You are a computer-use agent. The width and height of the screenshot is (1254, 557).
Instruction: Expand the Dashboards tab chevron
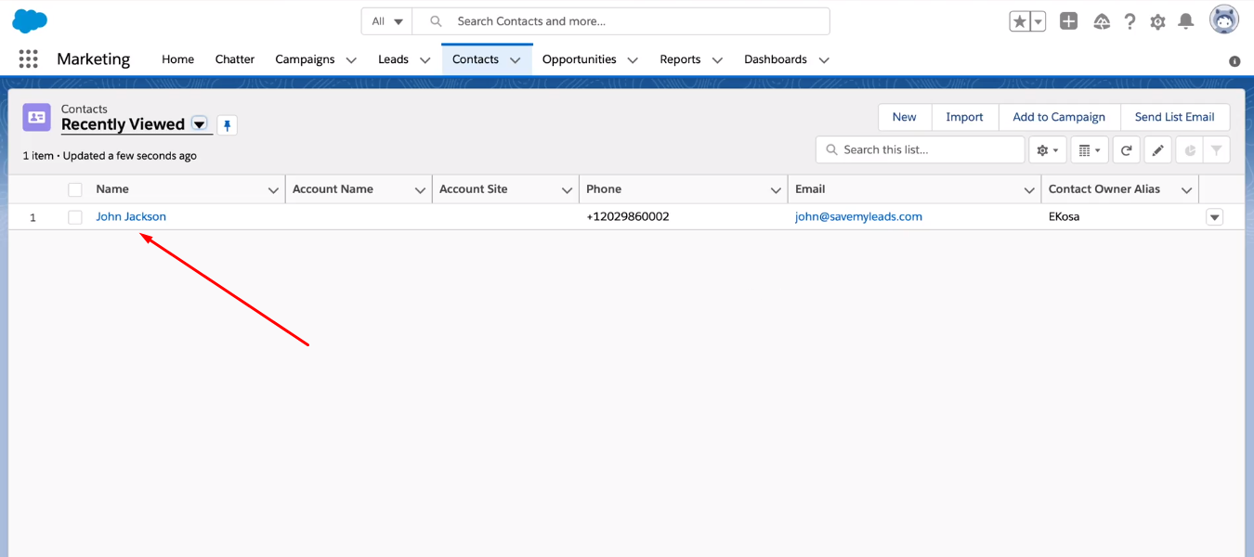[824, 60]
